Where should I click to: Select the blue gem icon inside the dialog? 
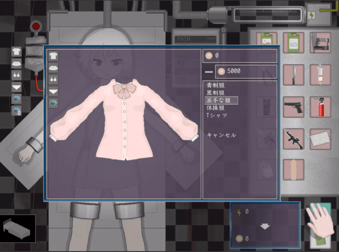(x=53, y=103)
